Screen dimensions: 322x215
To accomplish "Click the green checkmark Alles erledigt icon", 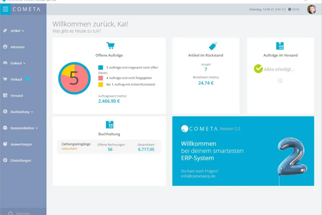I will pos(258,69).
